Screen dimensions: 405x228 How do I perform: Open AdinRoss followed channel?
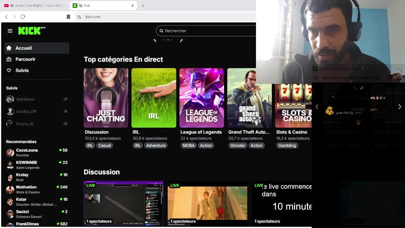[37, 99]
